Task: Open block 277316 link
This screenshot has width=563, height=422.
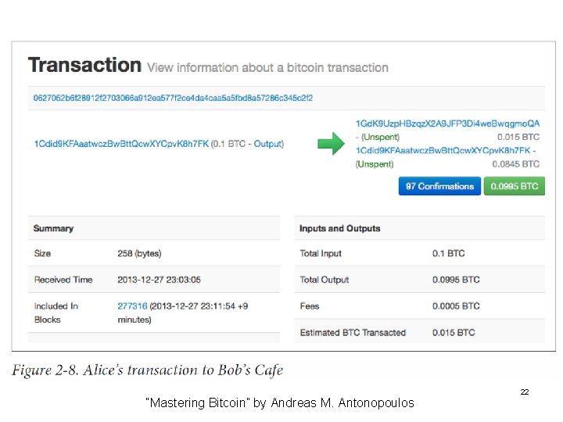Action: (x=131, y=306)
